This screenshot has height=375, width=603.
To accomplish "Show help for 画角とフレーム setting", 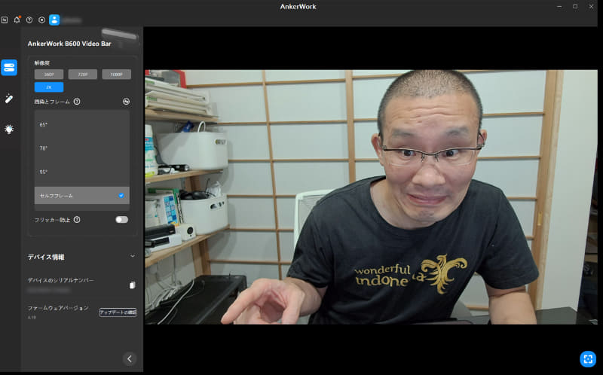I will 77,102.
